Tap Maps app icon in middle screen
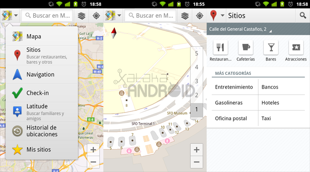Viewport: 310px width, 172px height. point(110,15)
